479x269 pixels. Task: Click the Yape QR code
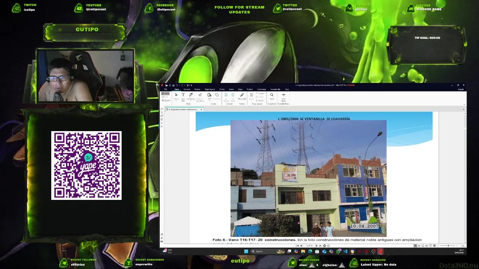(x=86, y=165)
